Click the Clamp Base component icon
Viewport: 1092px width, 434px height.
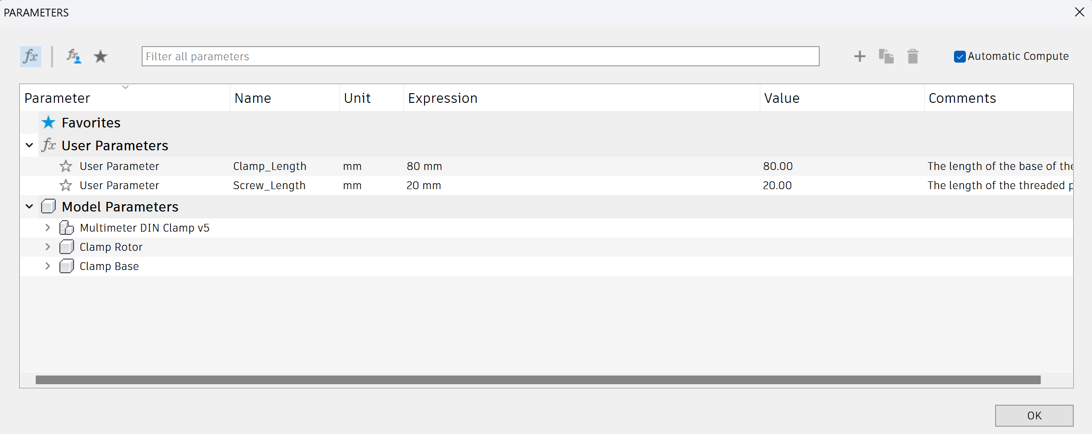tap(67, 266)
